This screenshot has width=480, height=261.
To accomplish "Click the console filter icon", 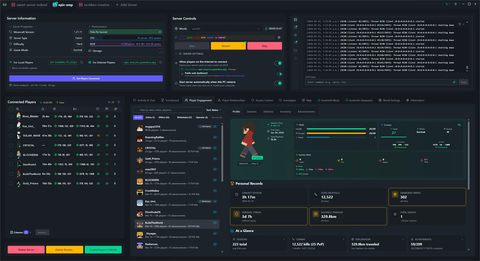I will pos(460,24).
